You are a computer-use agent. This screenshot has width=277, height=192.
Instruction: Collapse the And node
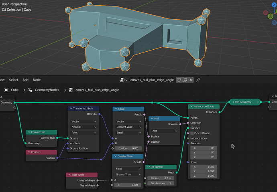tap(152, 119)
